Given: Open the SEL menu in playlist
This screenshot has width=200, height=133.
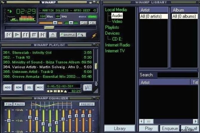Looking at the screenshot, I should (x=29, y=87).
